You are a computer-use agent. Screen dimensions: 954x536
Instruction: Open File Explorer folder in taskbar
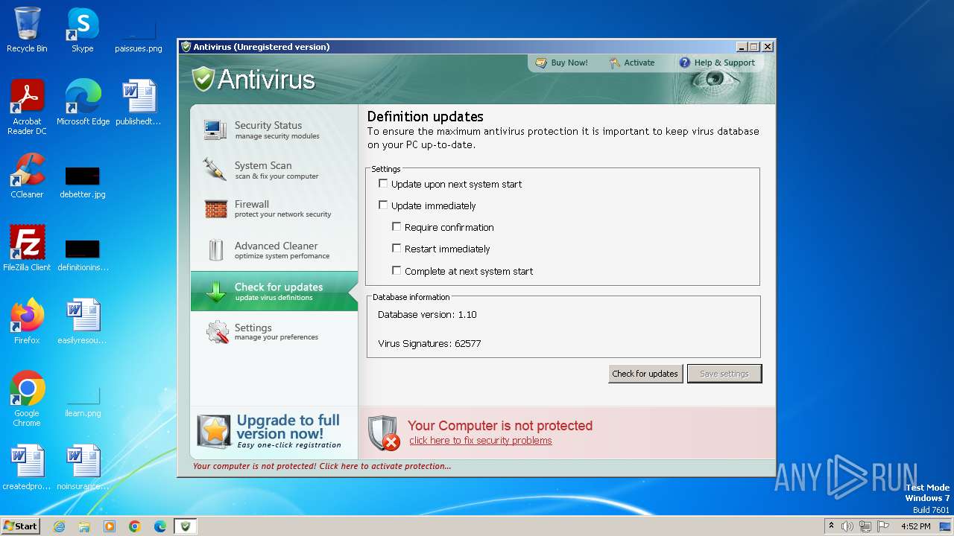(x=84, y=526)
